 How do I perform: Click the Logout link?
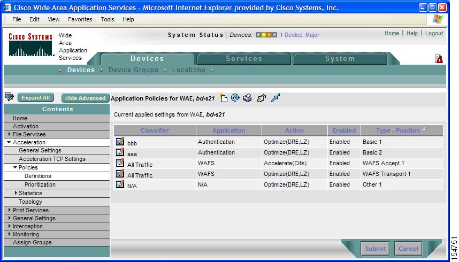pos(434,33)
